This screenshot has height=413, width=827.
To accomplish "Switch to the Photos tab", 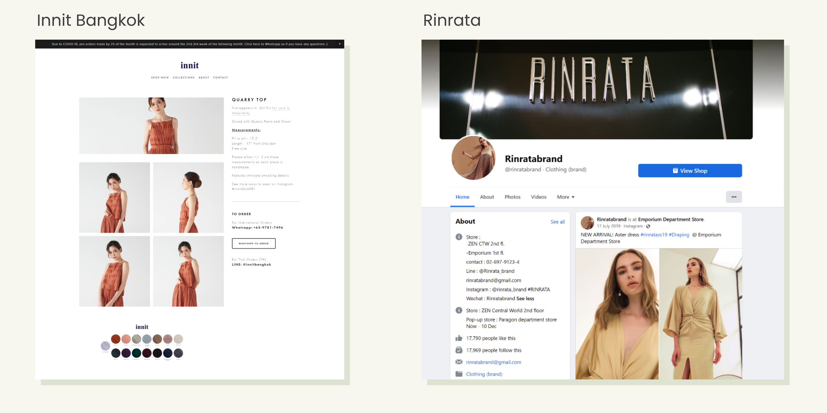I will (x=512, y=197).
